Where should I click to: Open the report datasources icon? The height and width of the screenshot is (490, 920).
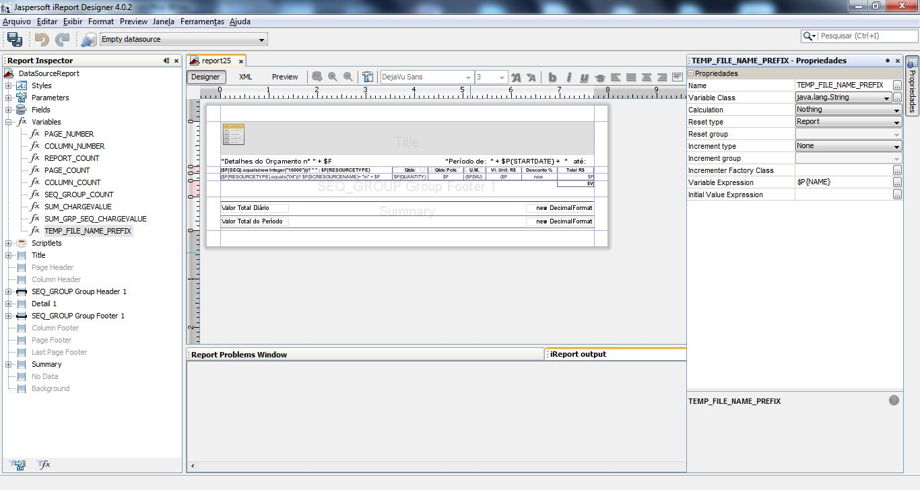click(88, 40)
